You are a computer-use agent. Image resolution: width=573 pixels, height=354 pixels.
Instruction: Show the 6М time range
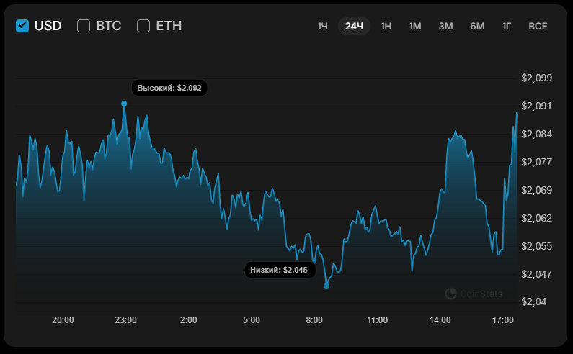click(477, 27)
